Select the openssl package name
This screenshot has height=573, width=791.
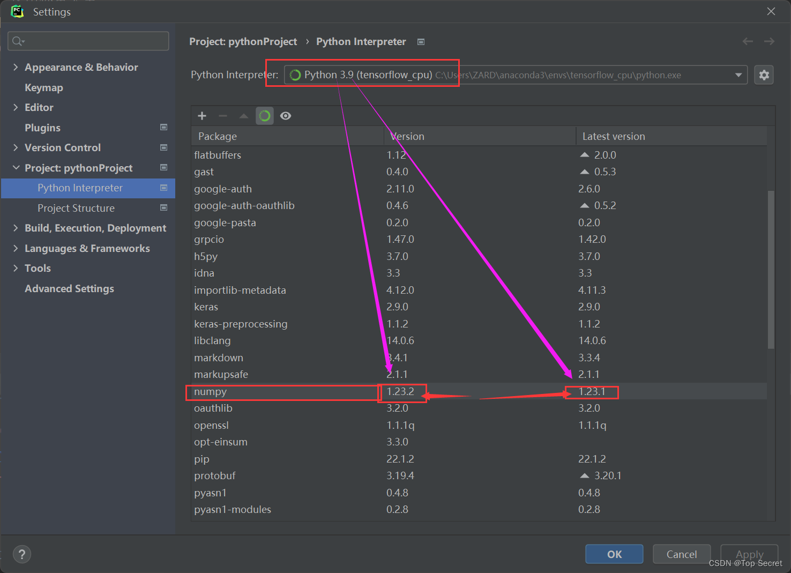[x=211, y=425]
